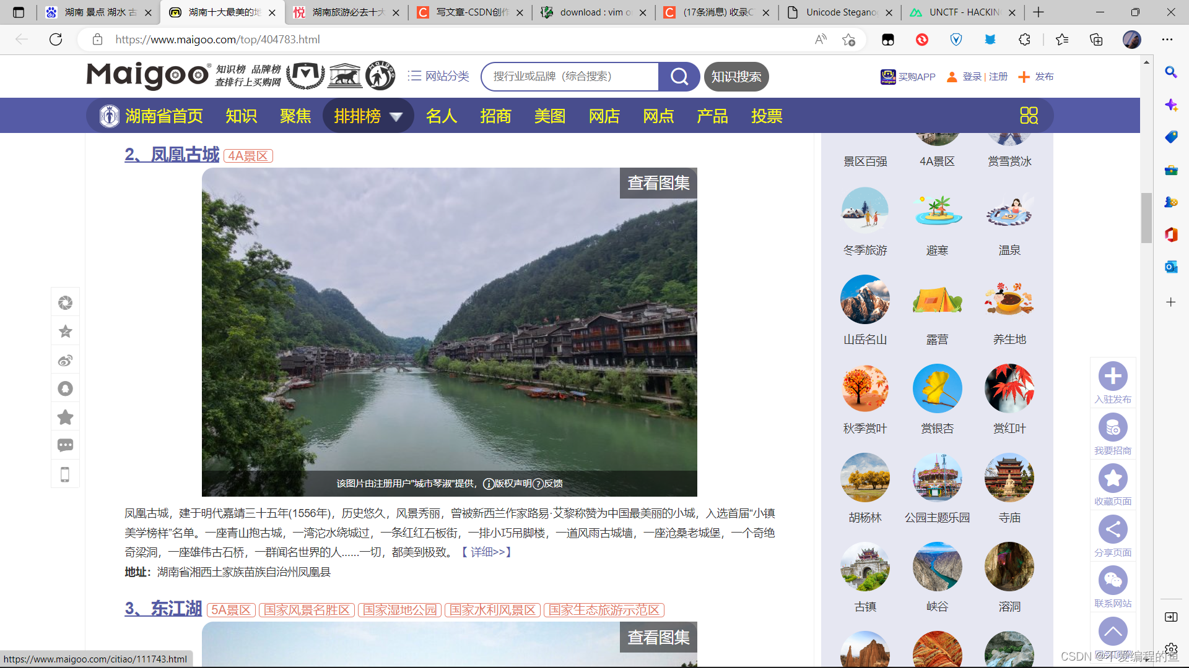Screen dimensions: 1189x668
Task: Open the browser settings ellipsis menu
Action: [x=1167, y=39]
